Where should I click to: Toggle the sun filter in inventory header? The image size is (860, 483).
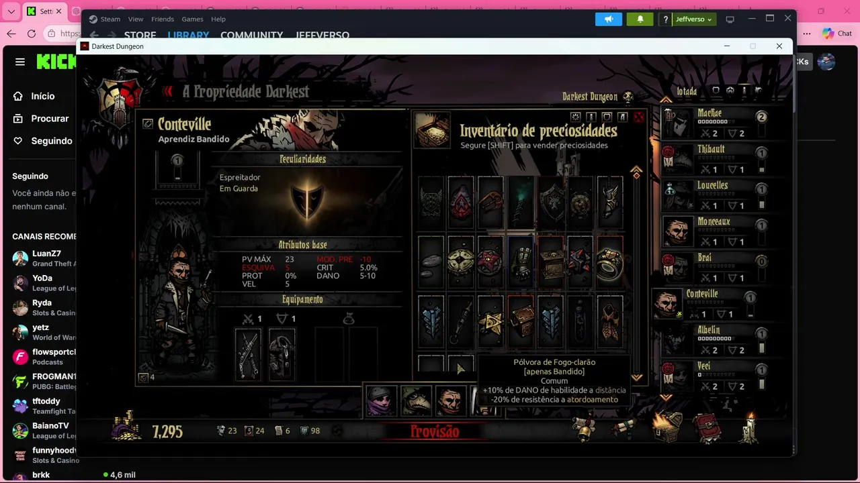[575, 117]
